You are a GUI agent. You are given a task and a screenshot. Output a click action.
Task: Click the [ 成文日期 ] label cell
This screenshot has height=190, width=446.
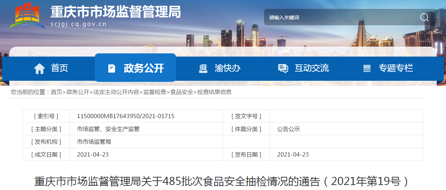click(46, 154)
